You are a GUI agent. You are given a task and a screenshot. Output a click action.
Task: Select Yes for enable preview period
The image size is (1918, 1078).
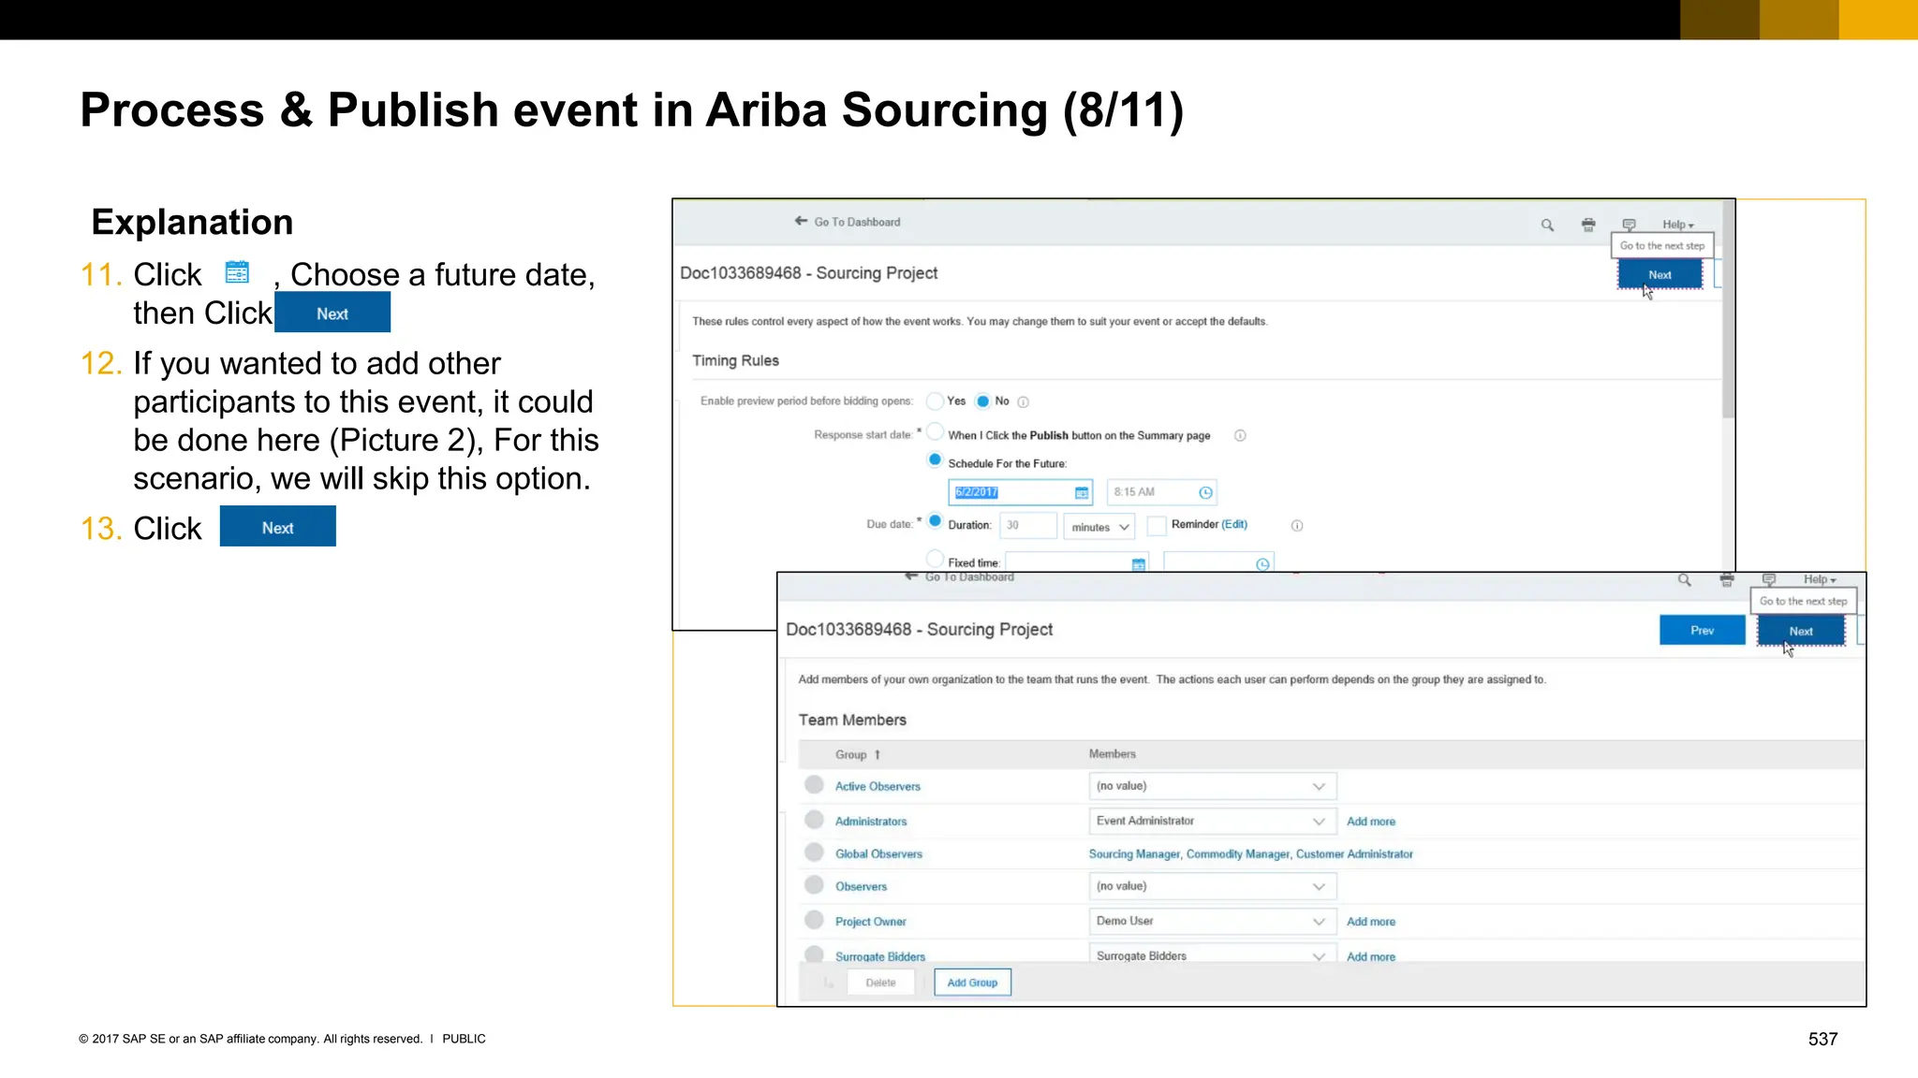click(x=935, y=401)
